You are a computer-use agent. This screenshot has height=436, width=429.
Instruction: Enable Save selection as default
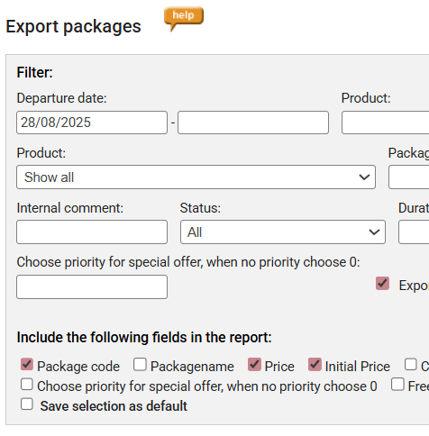(x=27, y=404)
